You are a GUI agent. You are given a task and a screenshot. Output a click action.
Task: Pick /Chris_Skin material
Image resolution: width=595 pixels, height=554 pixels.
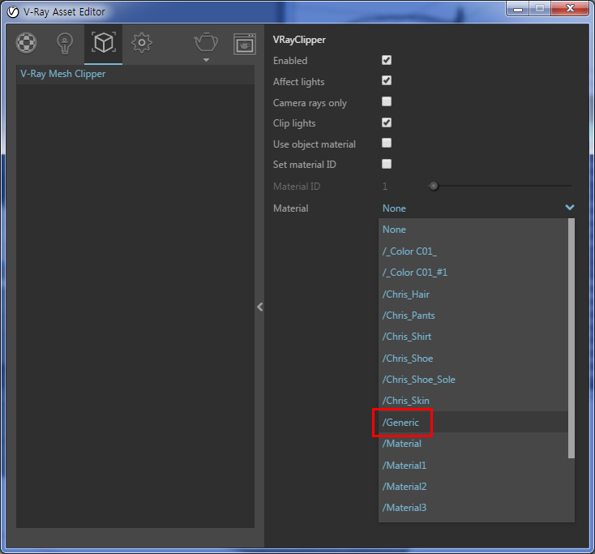pyautogui.click(x=473, y=401)
